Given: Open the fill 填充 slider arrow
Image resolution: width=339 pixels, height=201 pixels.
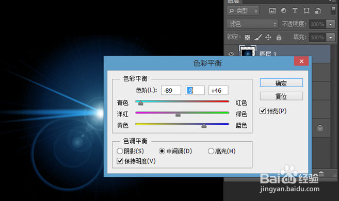Looking at the screenshot, I should (331, 38).
